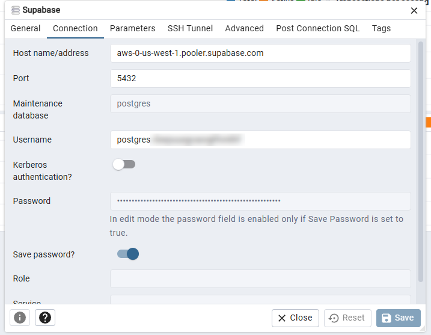Click the Close button
431x335 pixels.
pyautogui.click(x=295, y=318)
